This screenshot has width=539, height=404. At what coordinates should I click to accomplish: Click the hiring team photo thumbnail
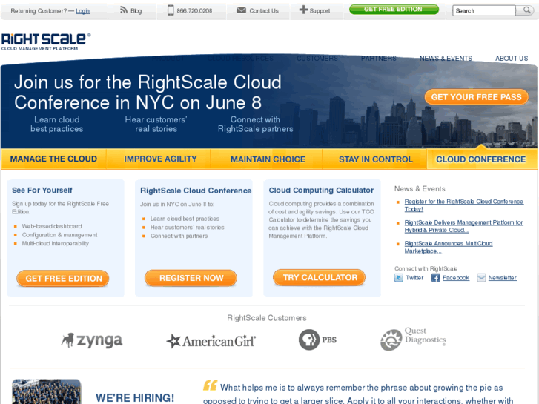[x=47, y=391]
